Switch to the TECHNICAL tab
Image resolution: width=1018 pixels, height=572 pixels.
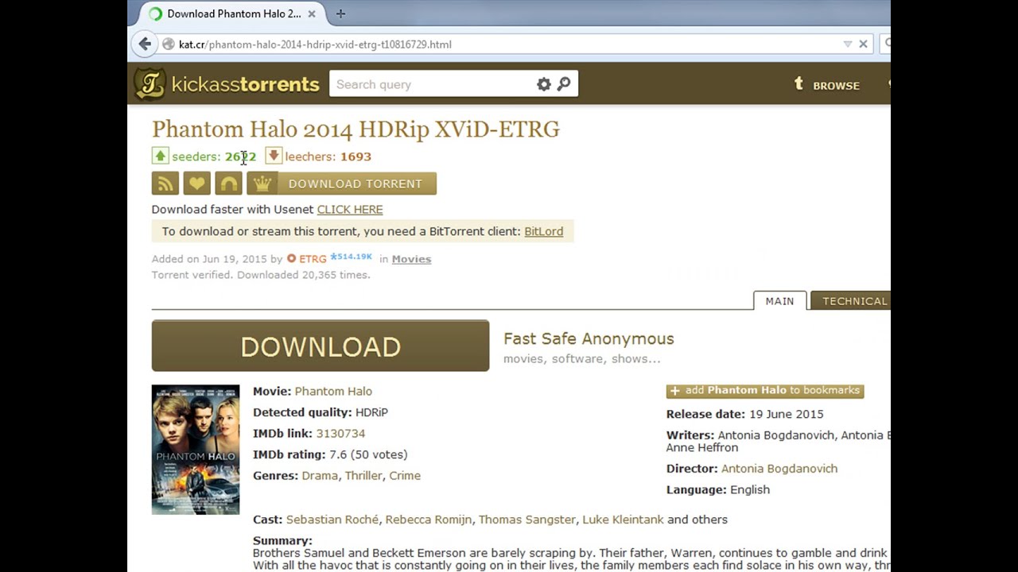[x=851, y=301]
